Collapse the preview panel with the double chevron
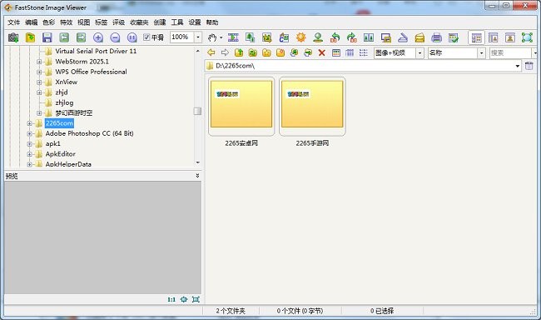541x320 pixels. click(197, 176)
